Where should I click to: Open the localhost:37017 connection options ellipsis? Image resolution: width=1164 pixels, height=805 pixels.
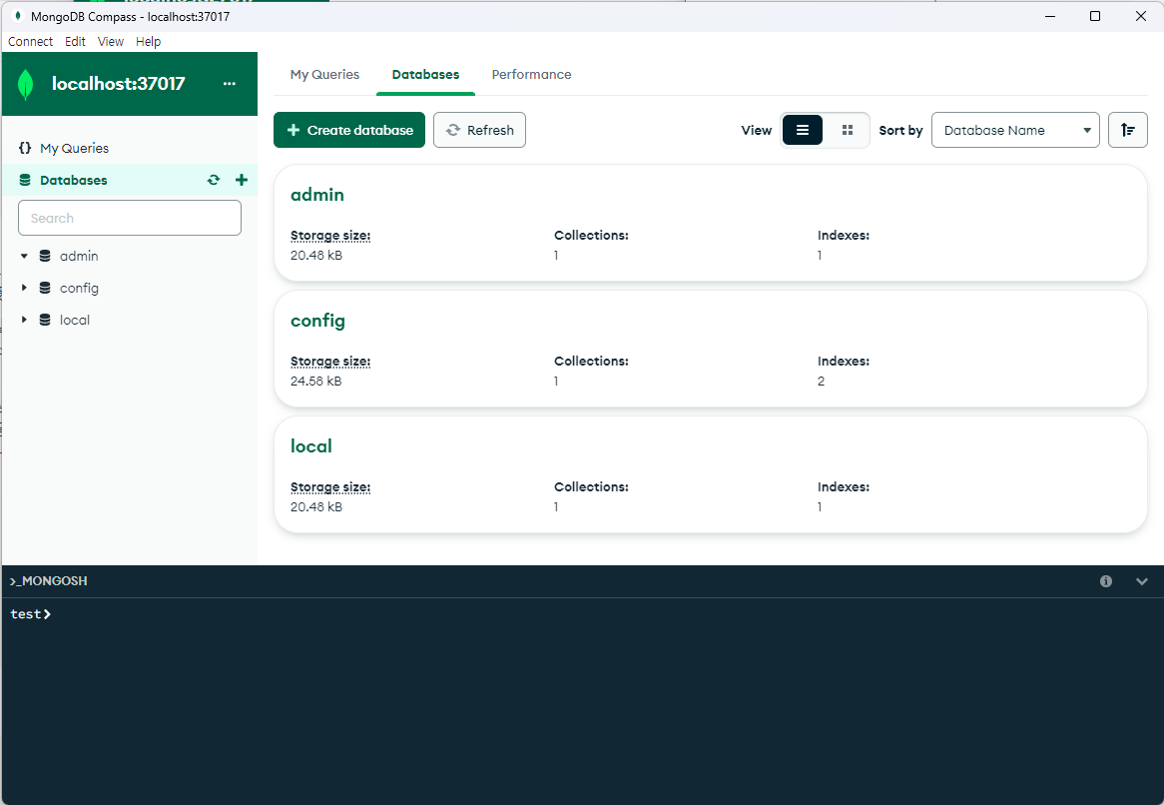point(230,84)
